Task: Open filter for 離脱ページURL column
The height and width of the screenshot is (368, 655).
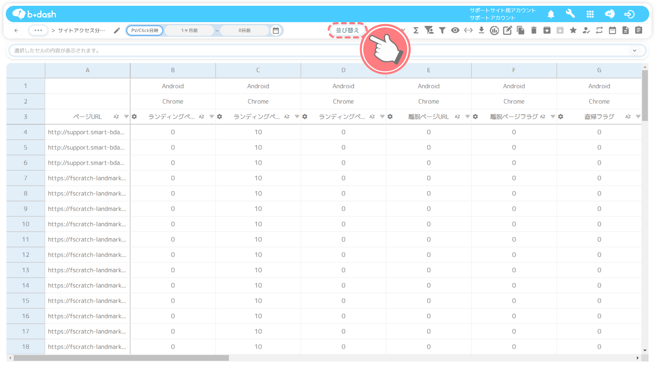Action: coord(467,117)
